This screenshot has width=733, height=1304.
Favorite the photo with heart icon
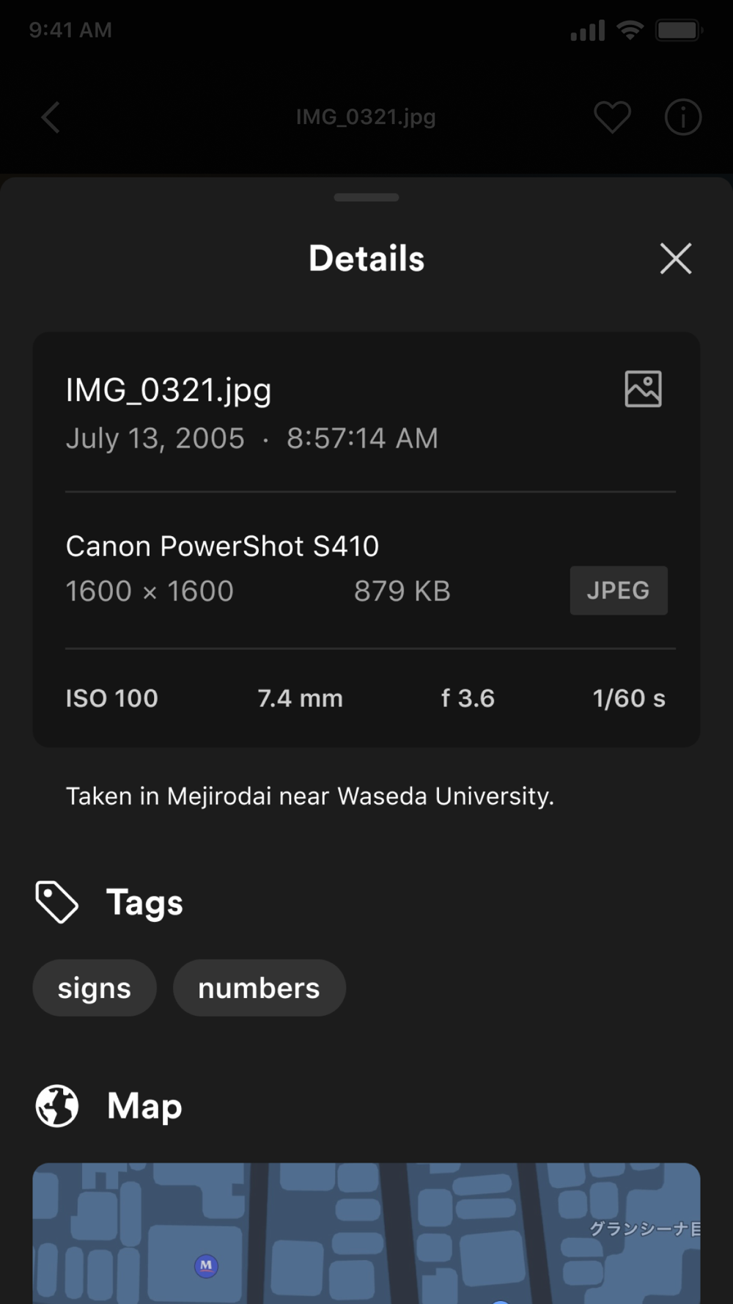tap(612, 117)
